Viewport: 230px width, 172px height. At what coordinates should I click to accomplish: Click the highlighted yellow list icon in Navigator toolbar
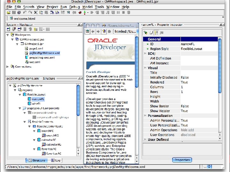tap(36, 29)
